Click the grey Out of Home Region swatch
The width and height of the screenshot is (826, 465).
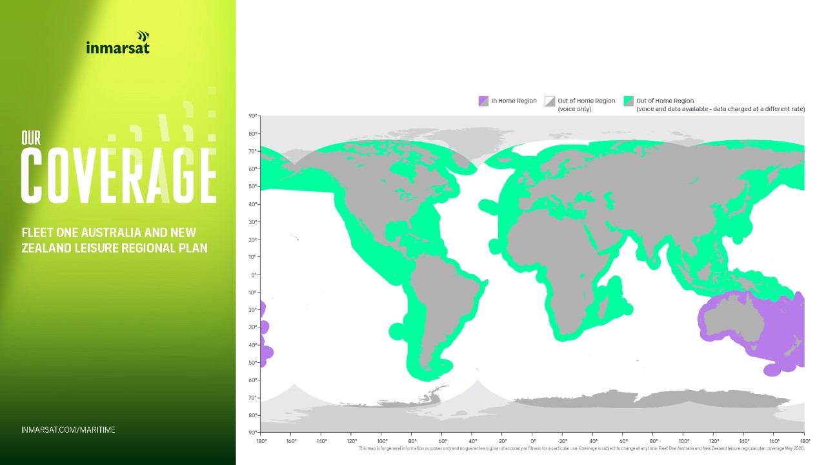550,101
